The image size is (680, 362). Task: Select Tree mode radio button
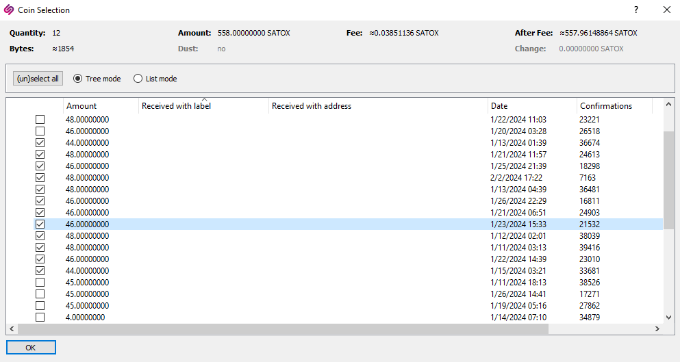point(78,79)
